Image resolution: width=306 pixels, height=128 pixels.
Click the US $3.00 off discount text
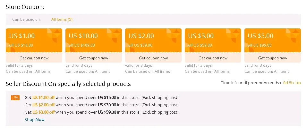pyautogui.click(x=44, y=112)
